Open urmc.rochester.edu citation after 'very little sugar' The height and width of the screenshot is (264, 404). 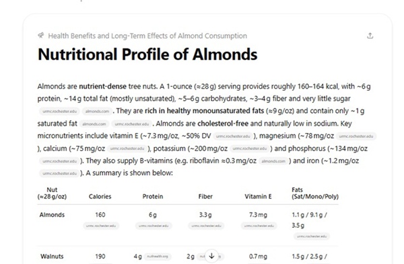coord(59,112)
